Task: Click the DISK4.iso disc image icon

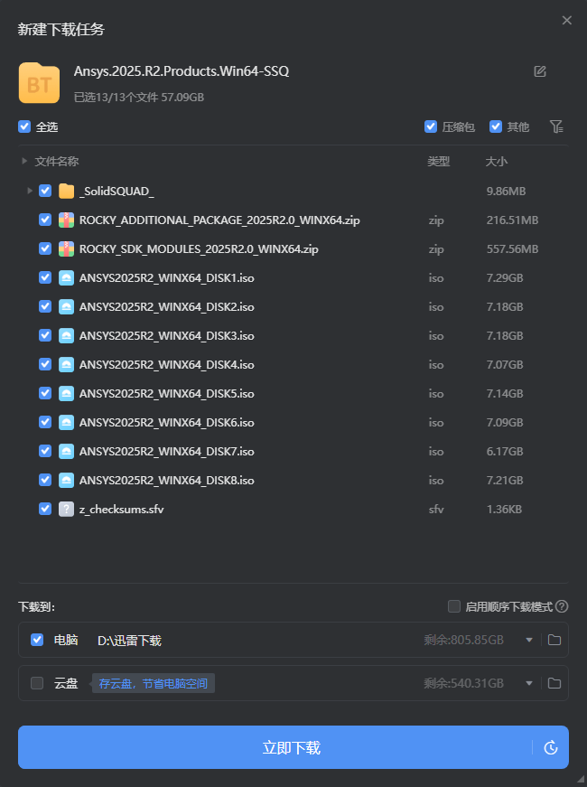Action: pos(66,364)
